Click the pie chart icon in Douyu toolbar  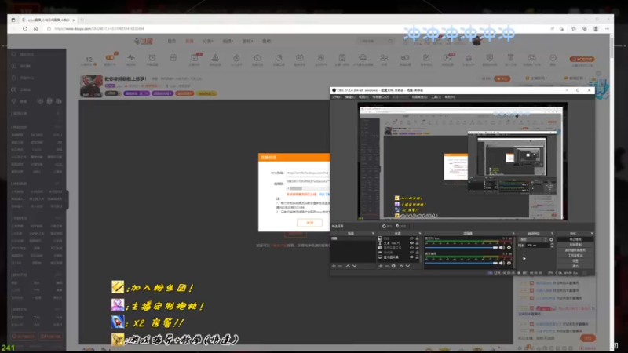click(x=279, y=58)
